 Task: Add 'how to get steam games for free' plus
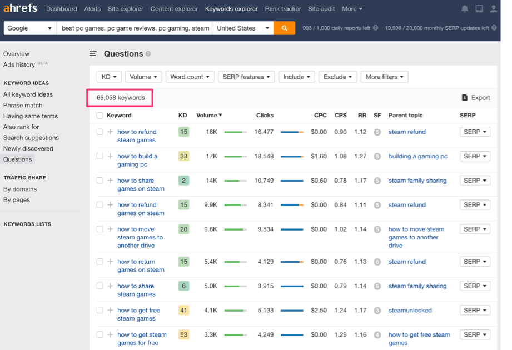click(111, 334)
